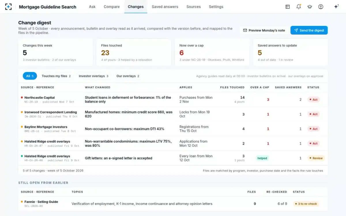The image size is (346, 216).
Task: Filter by Touches my files
Action: (56, 76)
